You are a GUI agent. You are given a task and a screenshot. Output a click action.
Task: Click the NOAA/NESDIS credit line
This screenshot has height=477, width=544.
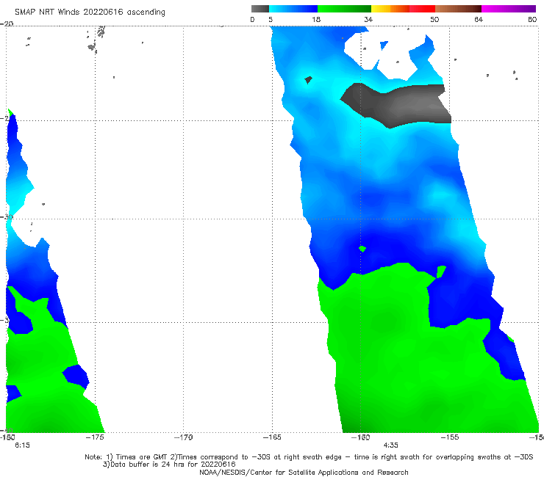click(304, 473)
